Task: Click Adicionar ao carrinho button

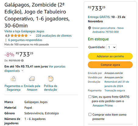Action: point(110,56)
